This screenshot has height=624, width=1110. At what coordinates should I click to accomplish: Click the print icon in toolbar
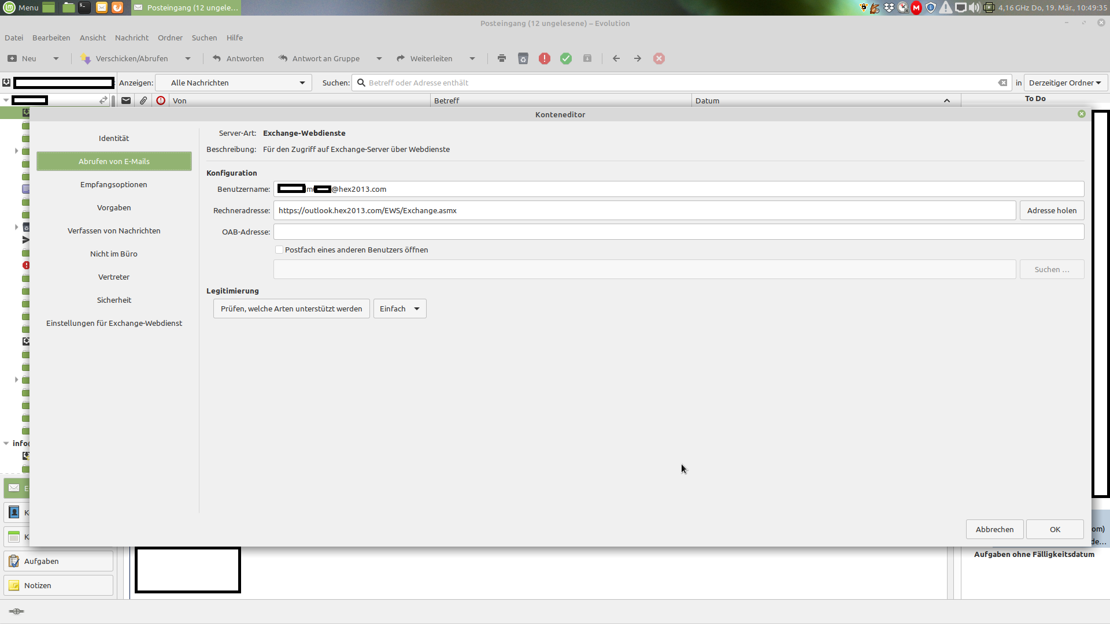point(502,58)
